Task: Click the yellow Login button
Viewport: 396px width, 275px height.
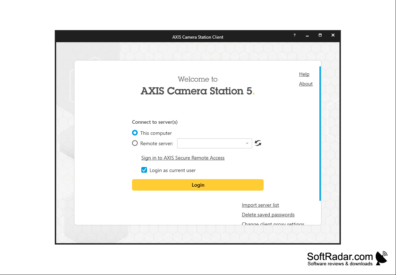Action: 198,185
